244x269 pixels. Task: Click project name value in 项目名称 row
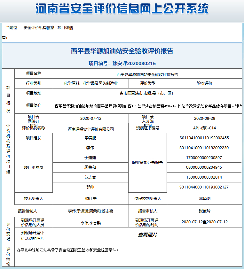147,74
